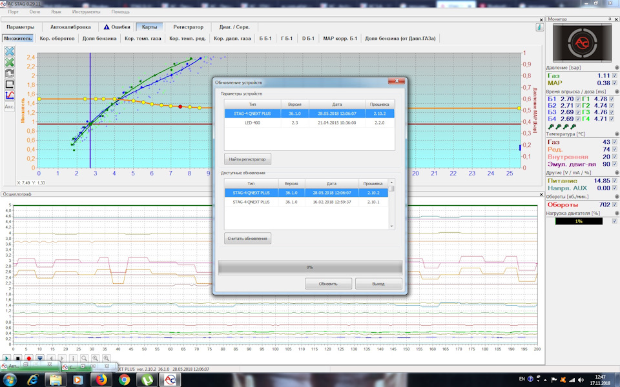
Task: Click the 'Выход' button in update dialog
Action: pyautogui.click(x=378, y=284)
